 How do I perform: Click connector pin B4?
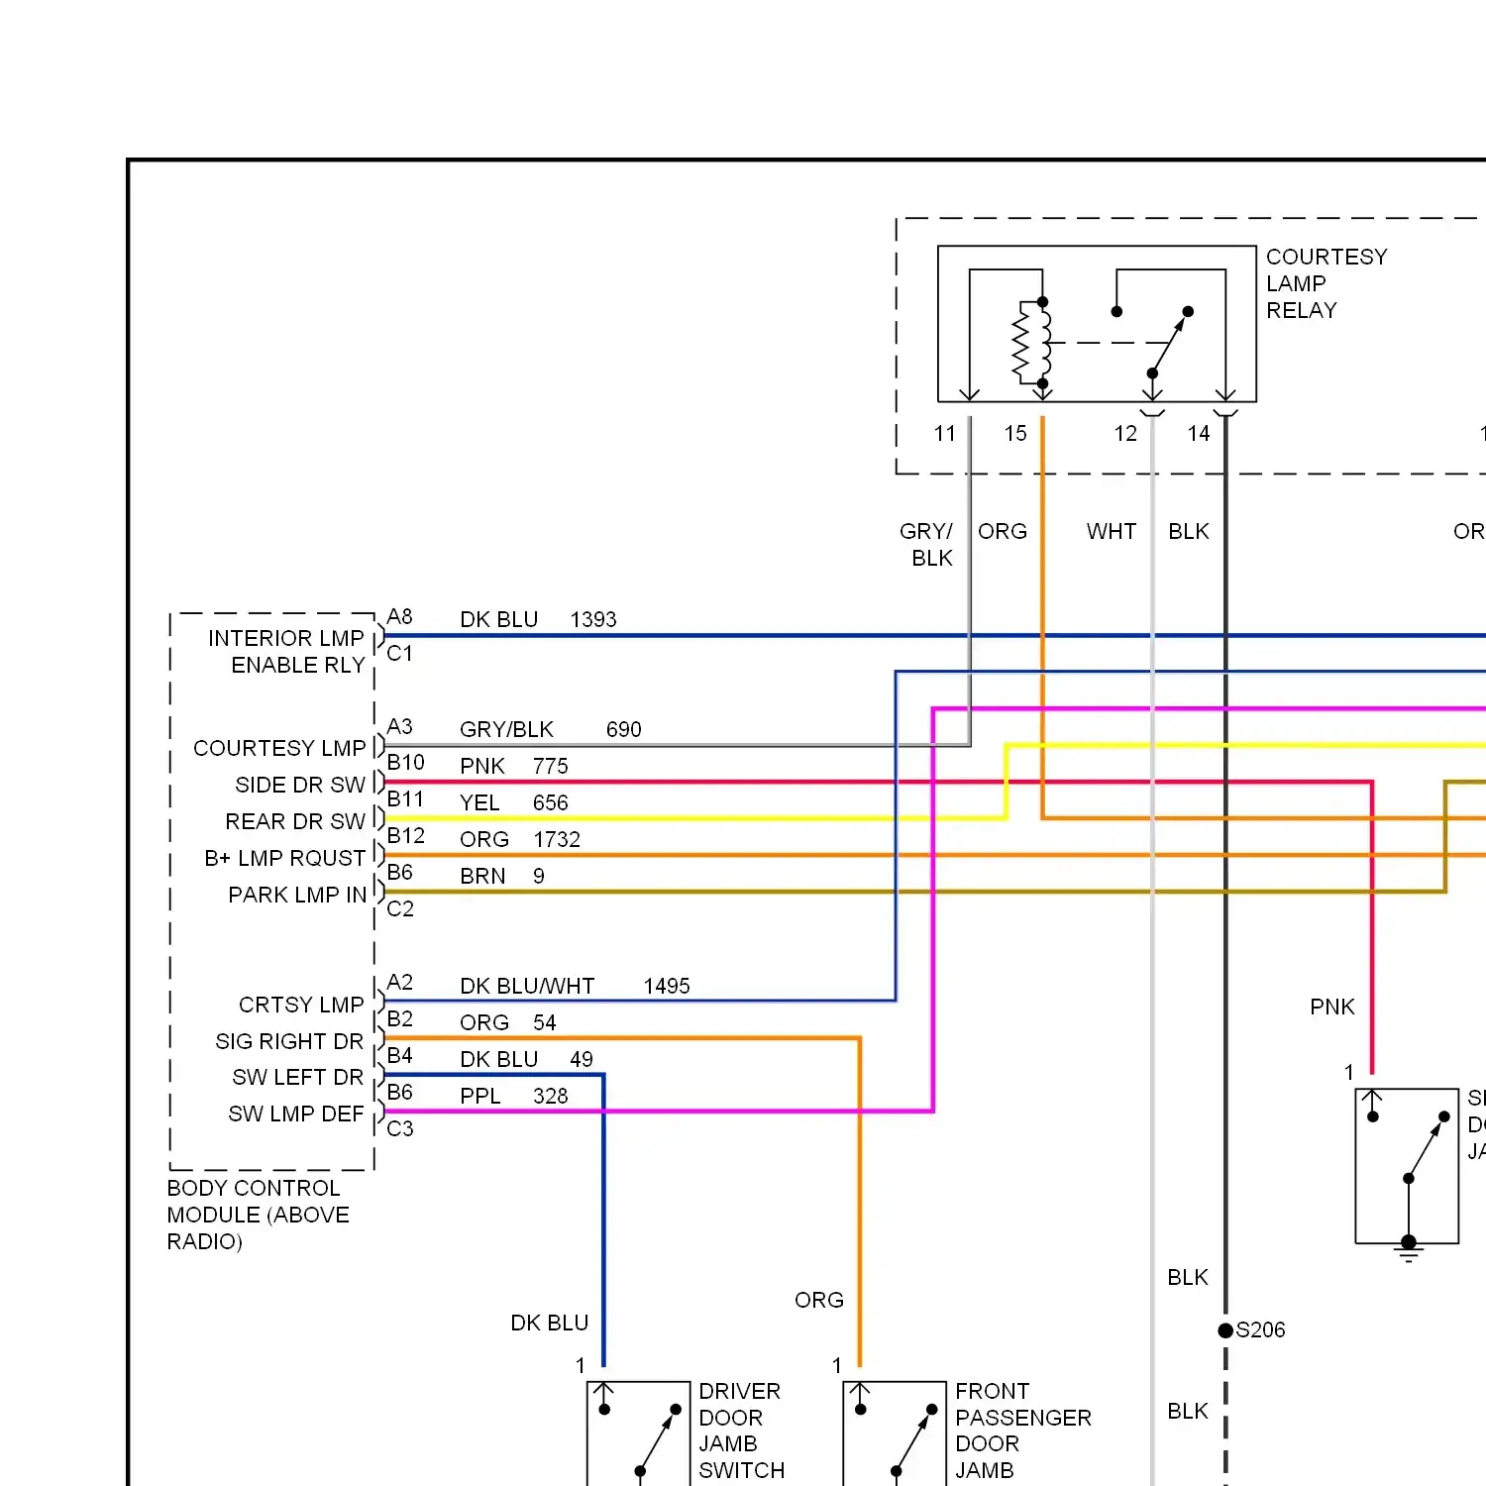pyautogui.click(x=399, y=1056)
